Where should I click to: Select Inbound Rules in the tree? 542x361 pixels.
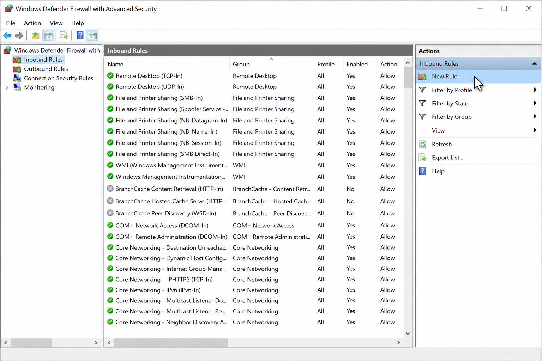point(43,60)
